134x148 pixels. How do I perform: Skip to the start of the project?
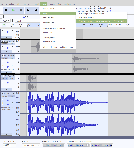tap(28, 10)
